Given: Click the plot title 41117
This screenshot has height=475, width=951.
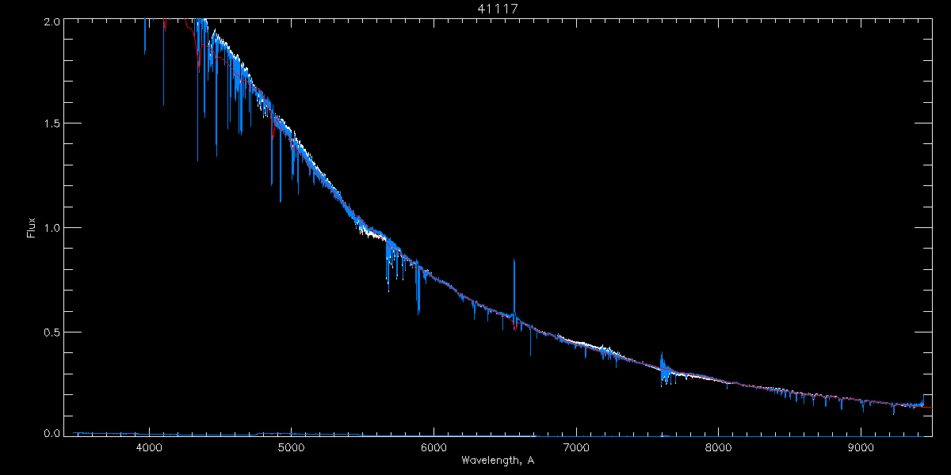Looking at the screenshot, I should click(x=498, y=9).
